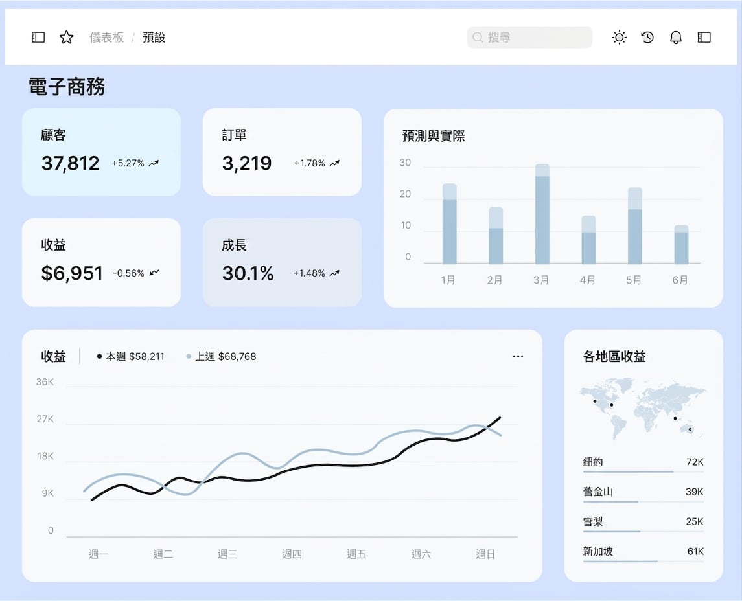Click the 儀表板 breadcrumb
The width and height of the screenshot is (742, 601).
[x=107, y=38]
